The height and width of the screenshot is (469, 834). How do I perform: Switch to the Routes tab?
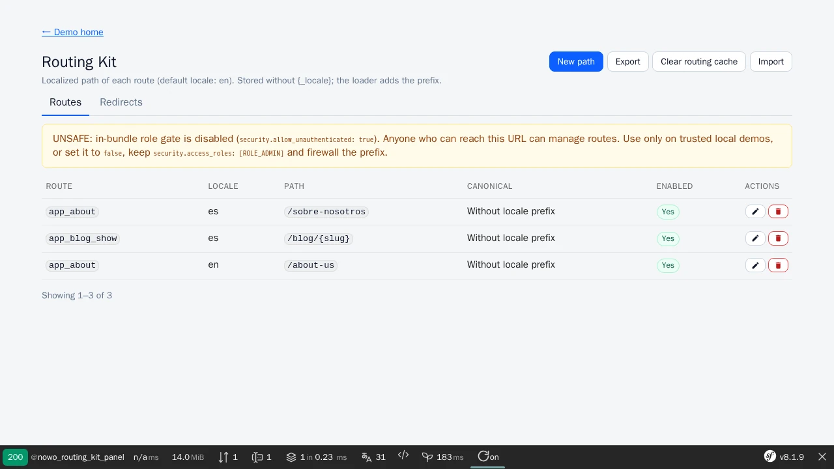(x=65, y=102)
